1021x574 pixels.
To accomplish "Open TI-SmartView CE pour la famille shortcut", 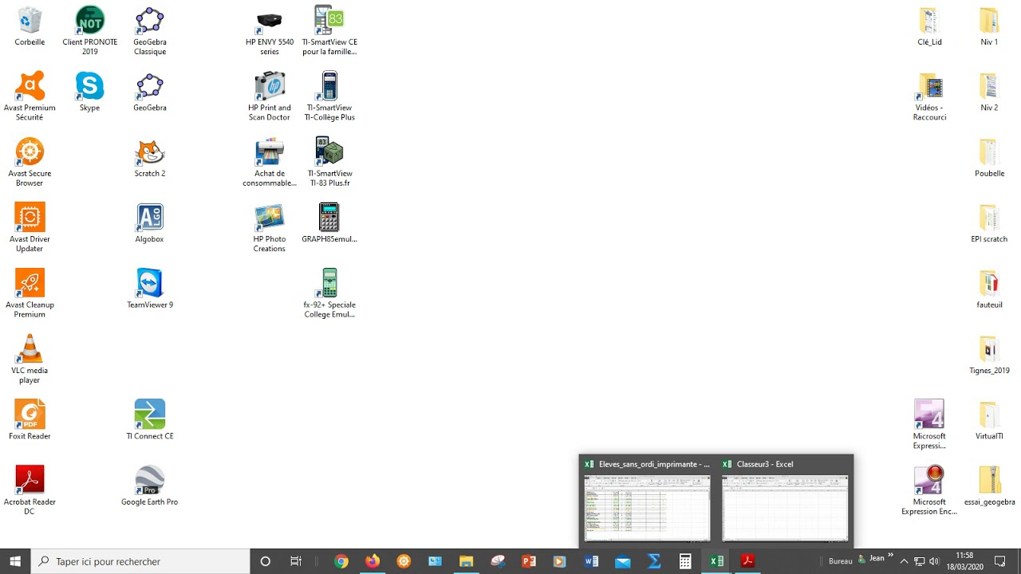I will (x=329, y=31).
